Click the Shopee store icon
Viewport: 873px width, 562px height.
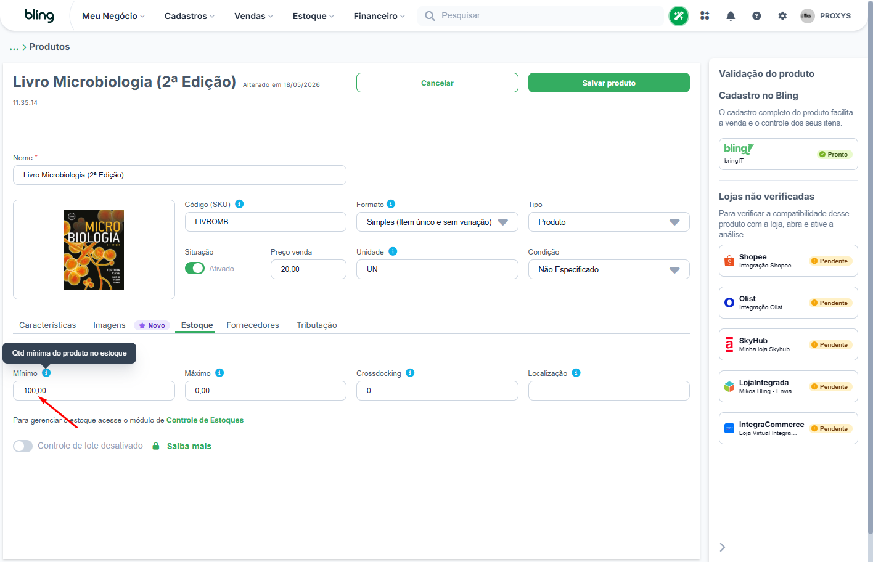[729, 261]
